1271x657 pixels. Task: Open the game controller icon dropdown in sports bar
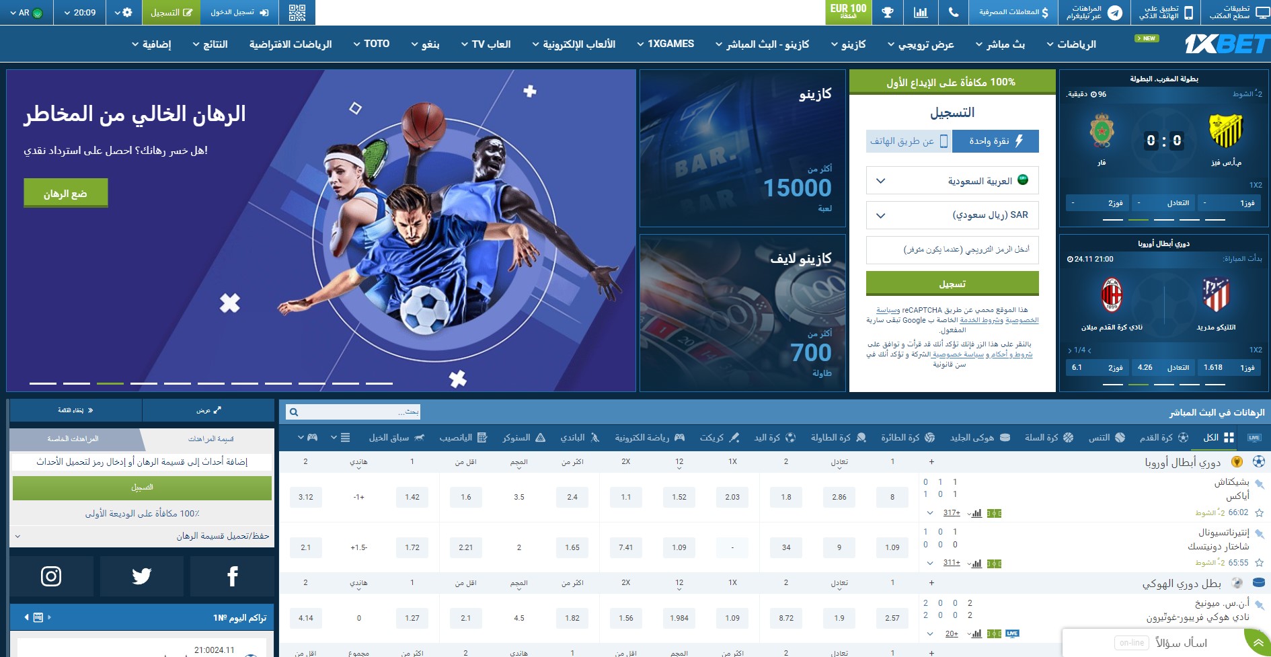(x=307, y=437)
